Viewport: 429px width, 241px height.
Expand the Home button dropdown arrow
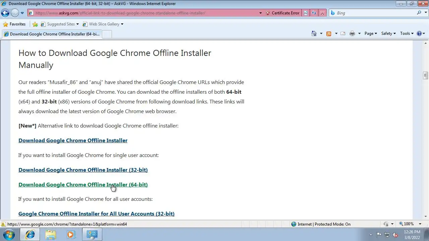(321, 33)
